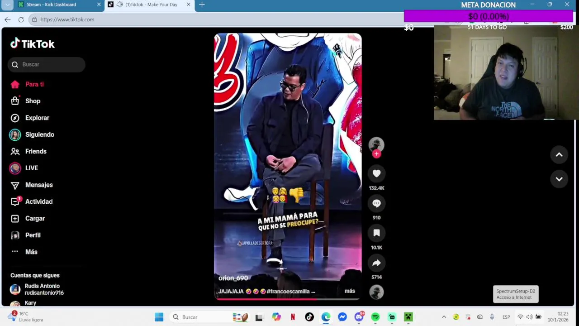Click the microphone tray icon
This screenshot has height=326, width=579.
[492, 317]
